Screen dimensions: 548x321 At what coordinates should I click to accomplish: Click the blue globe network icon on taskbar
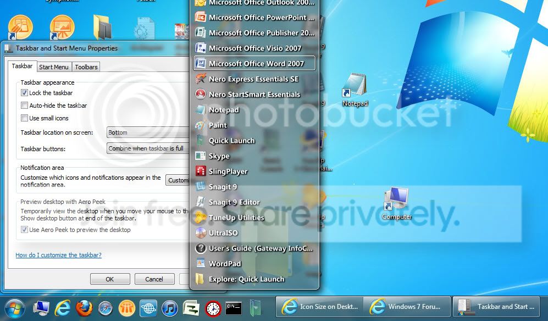pyautogui.click(x=148, y=308)
